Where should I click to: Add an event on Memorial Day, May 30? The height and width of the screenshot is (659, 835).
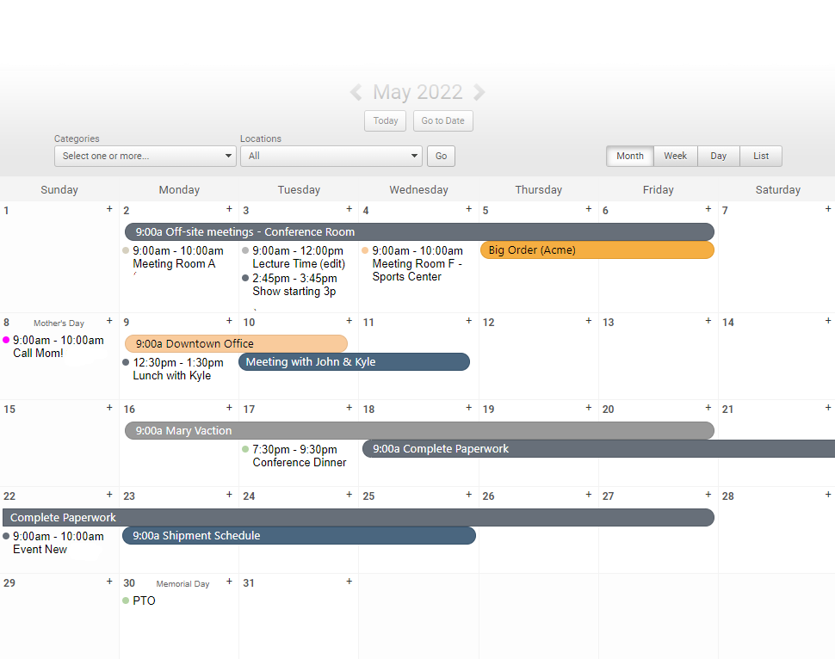point(229,581)
